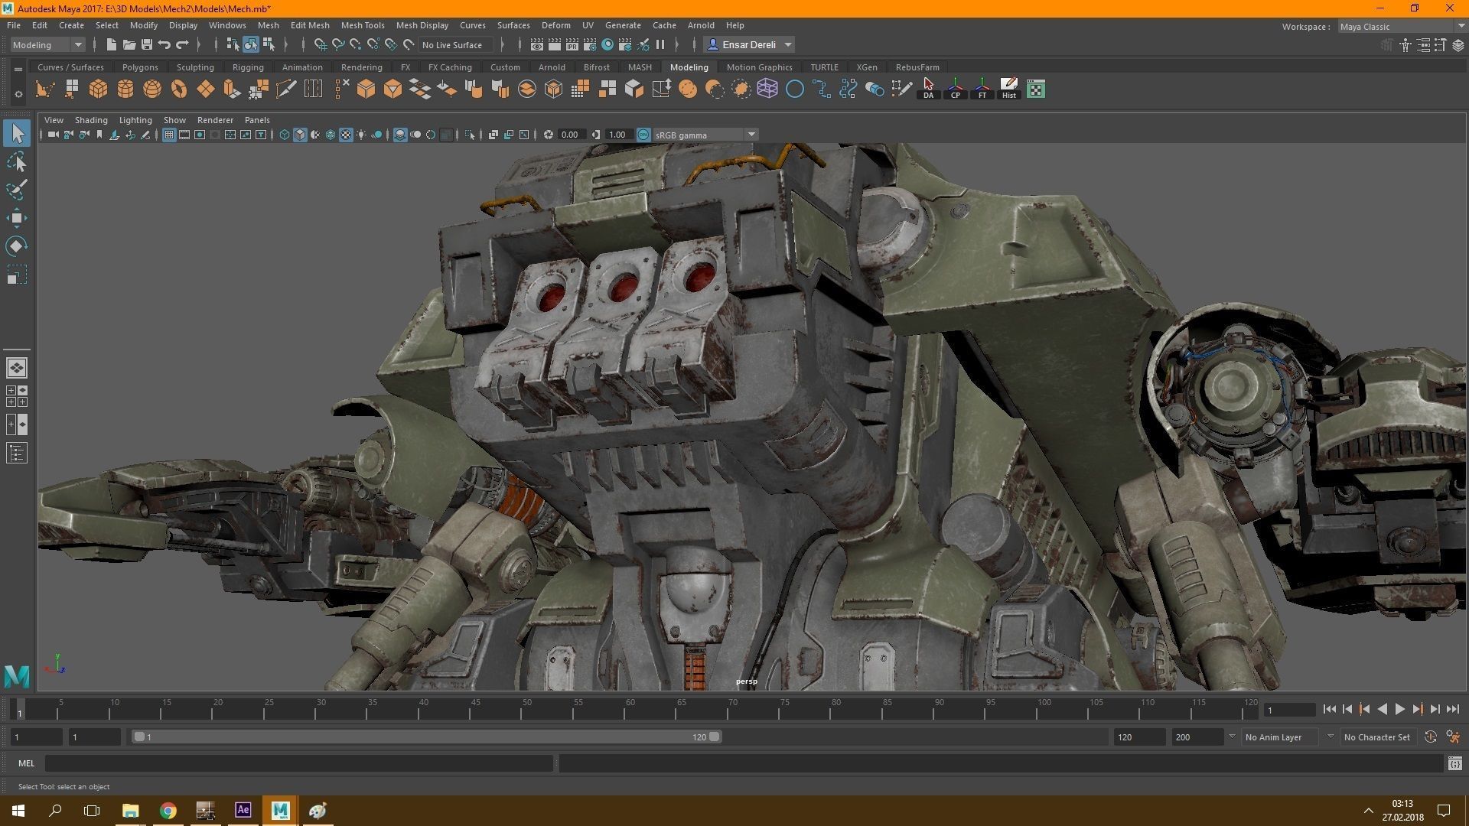Click the Redo arrow icon
This screenshot has height=826, width=1469.
tap(182, 44)
